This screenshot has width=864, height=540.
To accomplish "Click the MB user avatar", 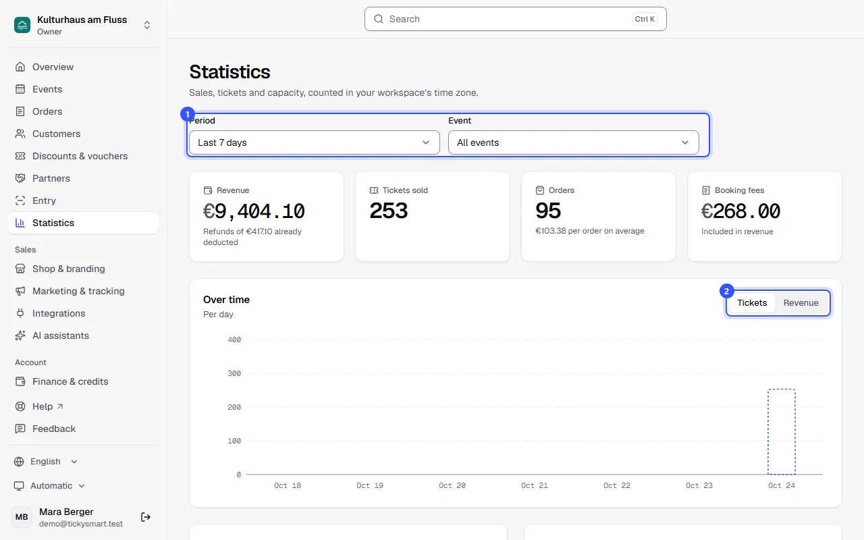I will point(22,517).
